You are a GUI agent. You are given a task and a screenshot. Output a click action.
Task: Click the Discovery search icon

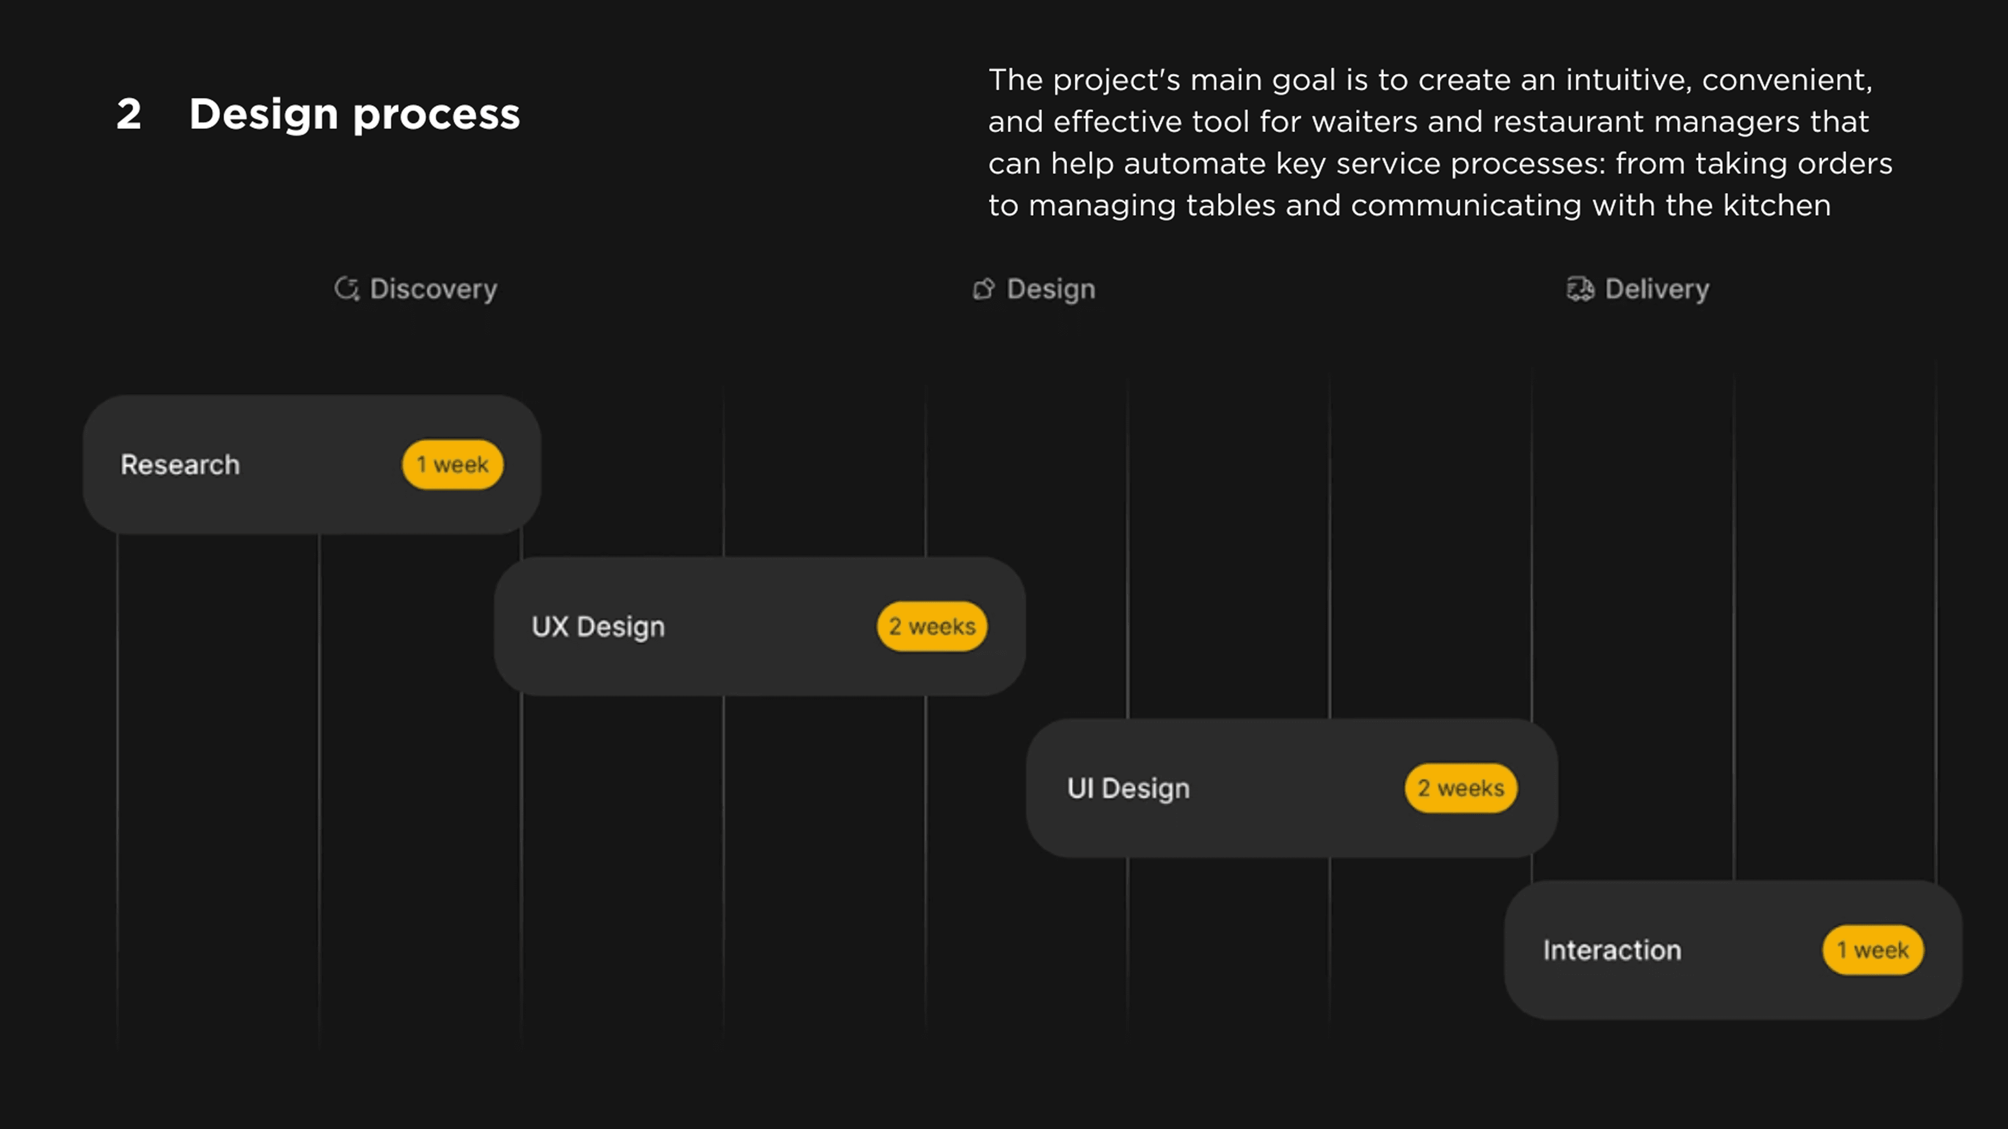(347, 289)
